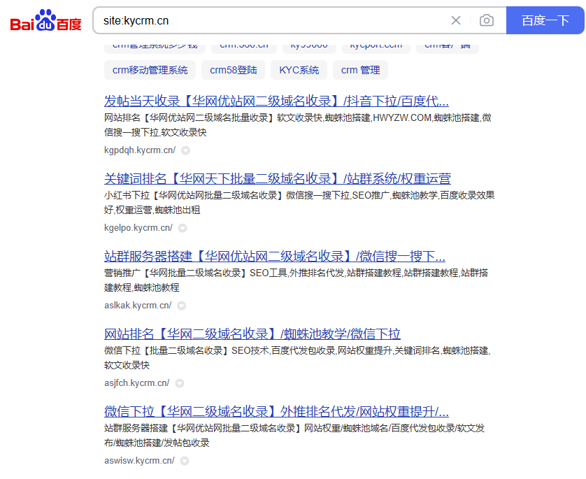Click the 百度一下 search button

click(545, 20)
